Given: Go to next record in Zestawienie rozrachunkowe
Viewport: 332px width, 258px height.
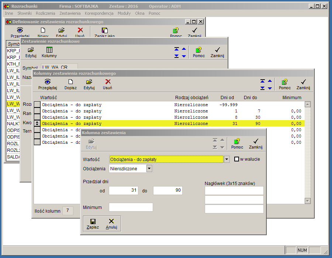Looking at the screenshot, I should (x=184, y=56).
